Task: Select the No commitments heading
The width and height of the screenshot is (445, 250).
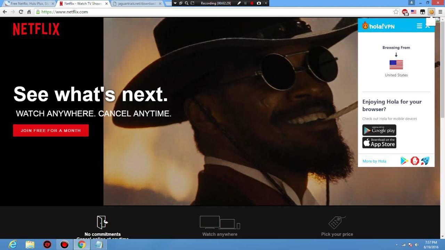Action: tap(103, 234)
